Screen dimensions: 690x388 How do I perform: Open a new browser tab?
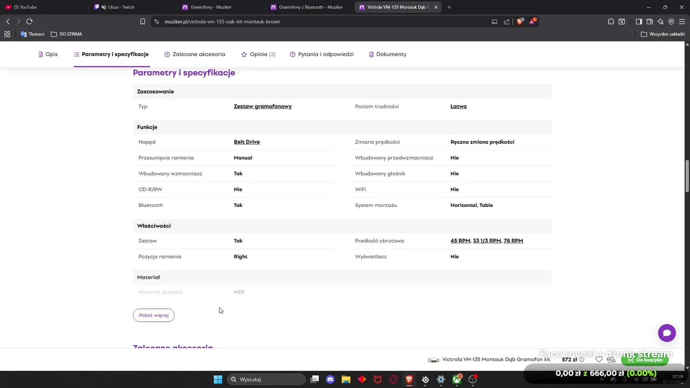point(449,7)
